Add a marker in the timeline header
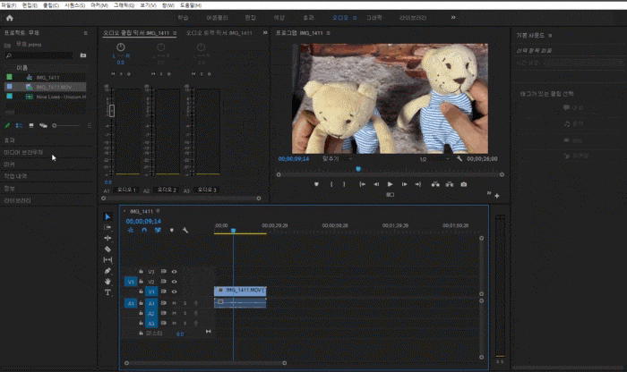627x372 pixels. 172,231
